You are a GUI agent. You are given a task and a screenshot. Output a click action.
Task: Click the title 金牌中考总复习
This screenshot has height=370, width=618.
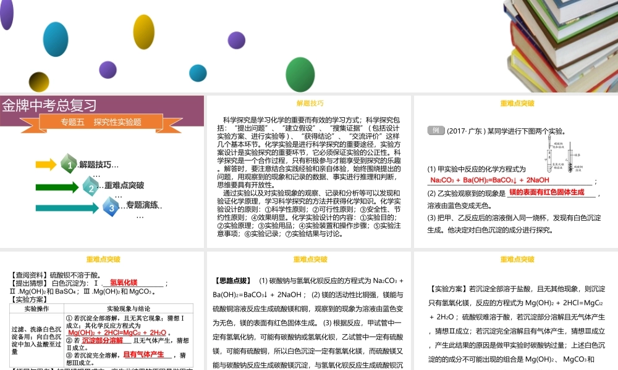(49, 105)
